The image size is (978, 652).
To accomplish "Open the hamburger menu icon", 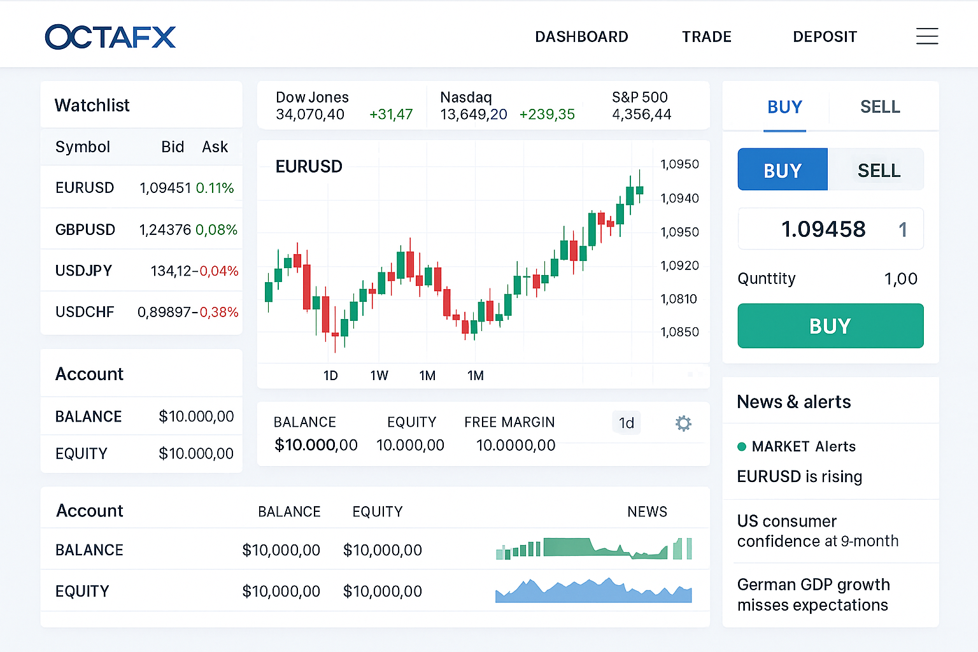I will [x=927, y=36].
